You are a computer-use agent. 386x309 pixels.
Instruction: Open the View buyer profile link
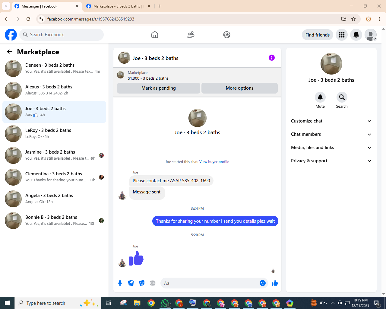[x=214, y=162]
